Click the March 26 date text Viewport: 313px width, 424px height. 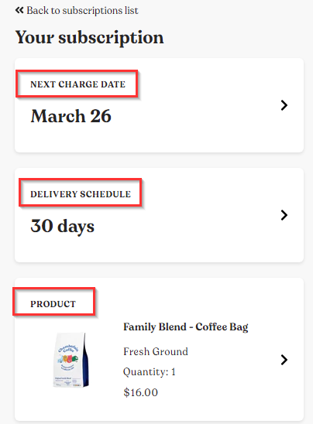click(71, 116)
